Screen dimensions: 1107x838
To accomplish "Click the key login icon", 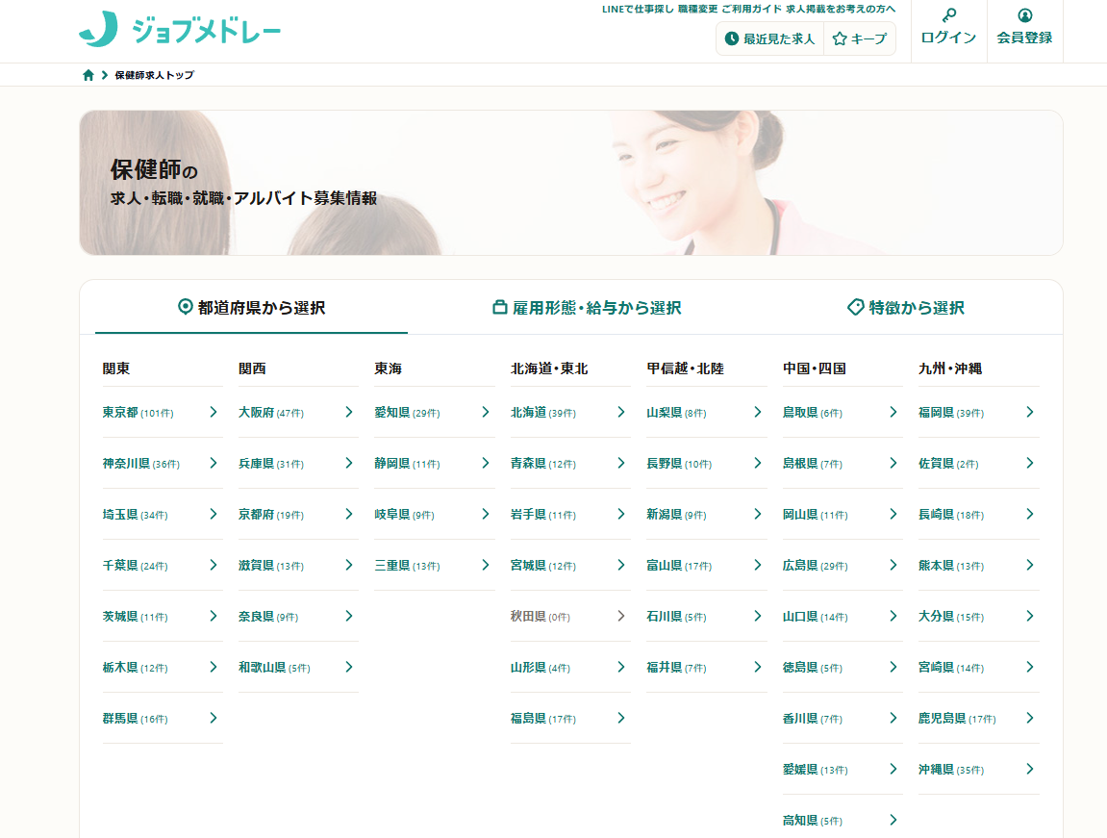I will 948,15.
